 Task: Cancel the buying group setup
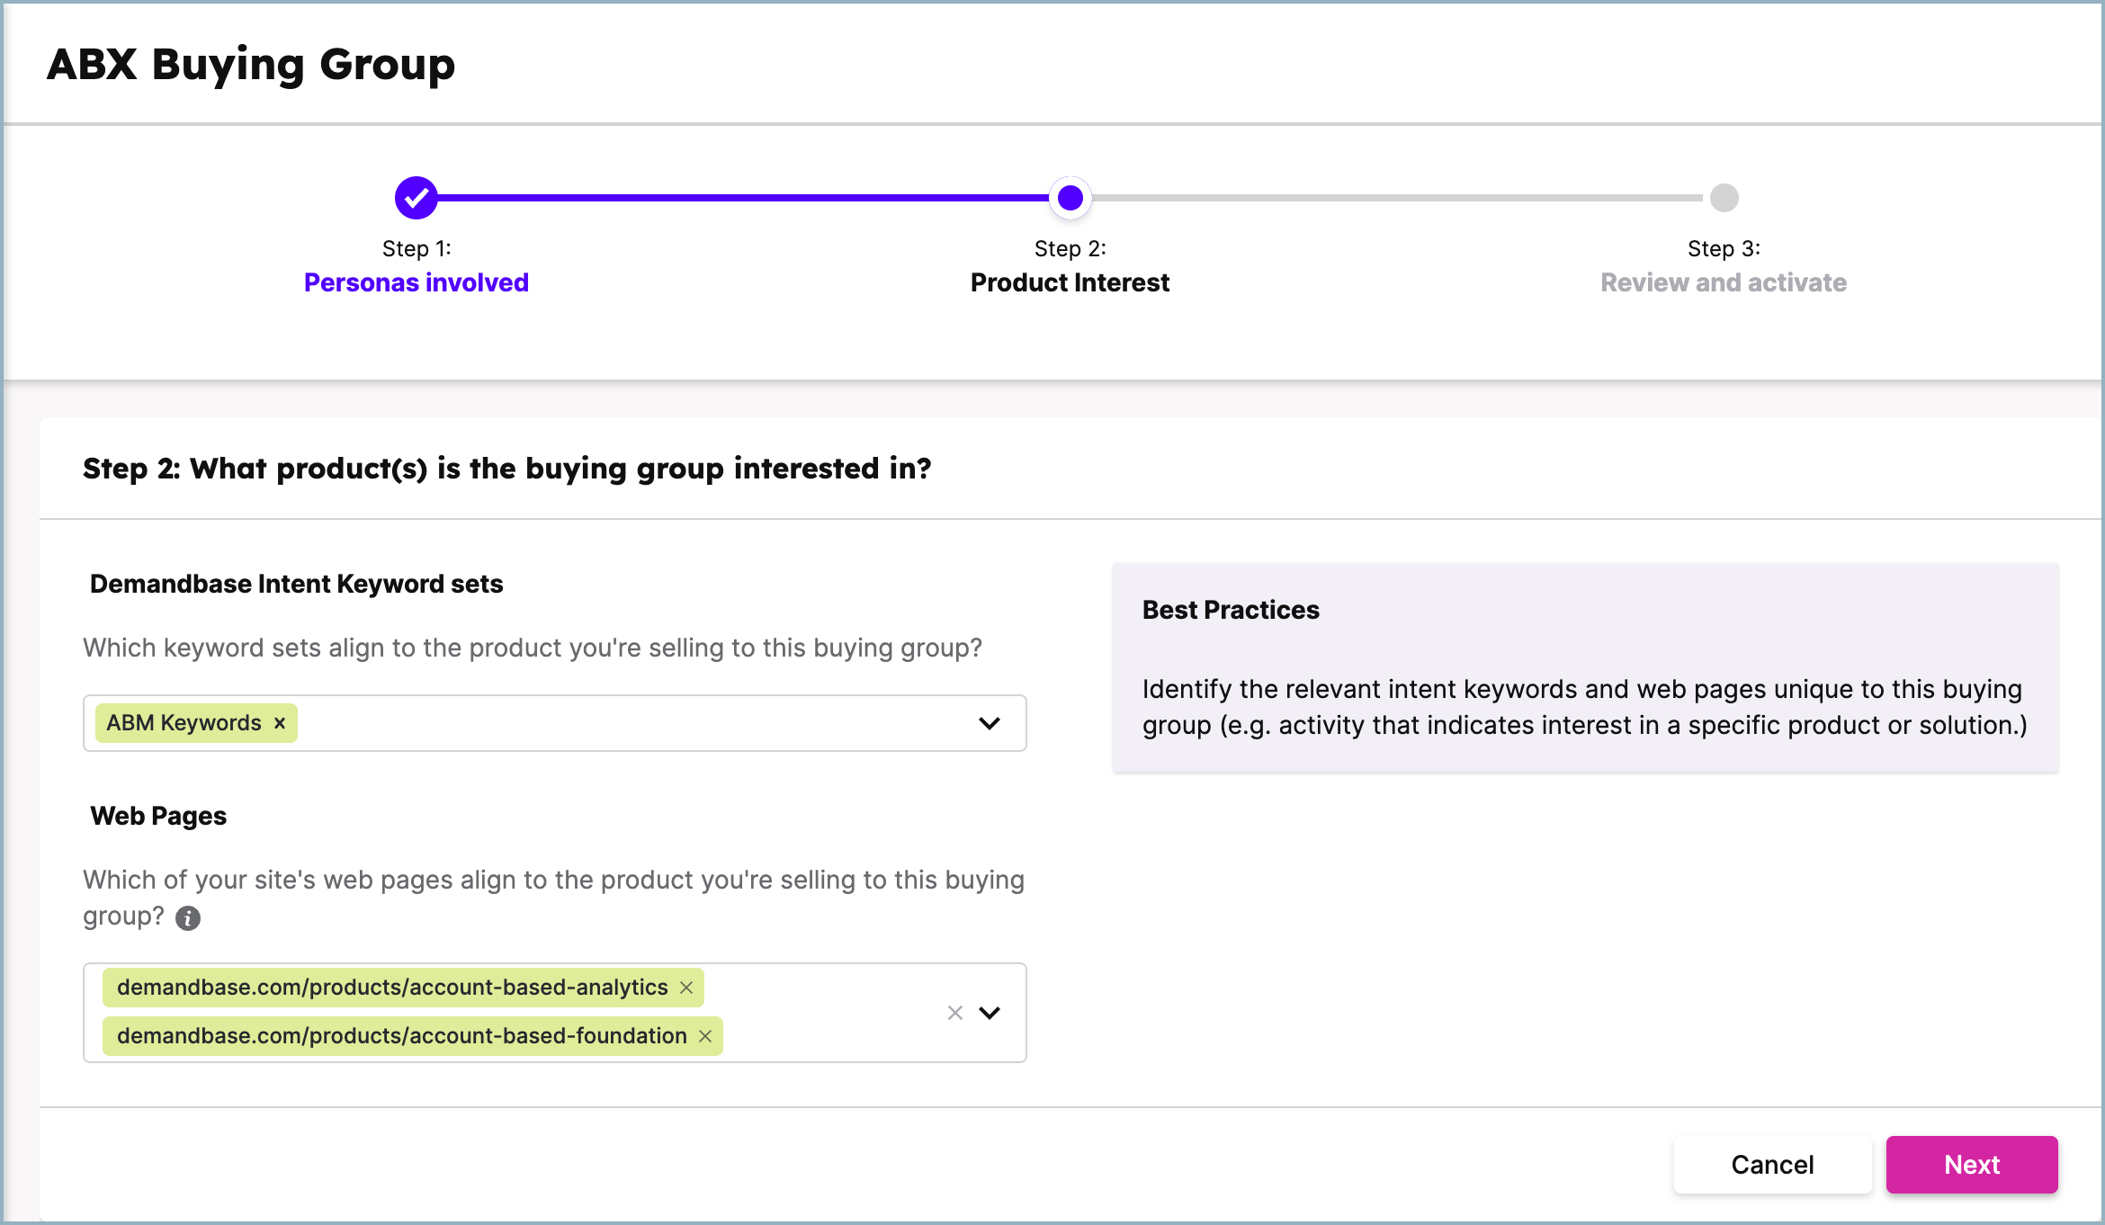[1772, 1165]
